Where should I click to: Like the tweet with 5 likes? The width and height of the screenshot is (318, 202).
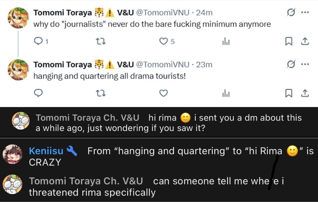(163, 42)
